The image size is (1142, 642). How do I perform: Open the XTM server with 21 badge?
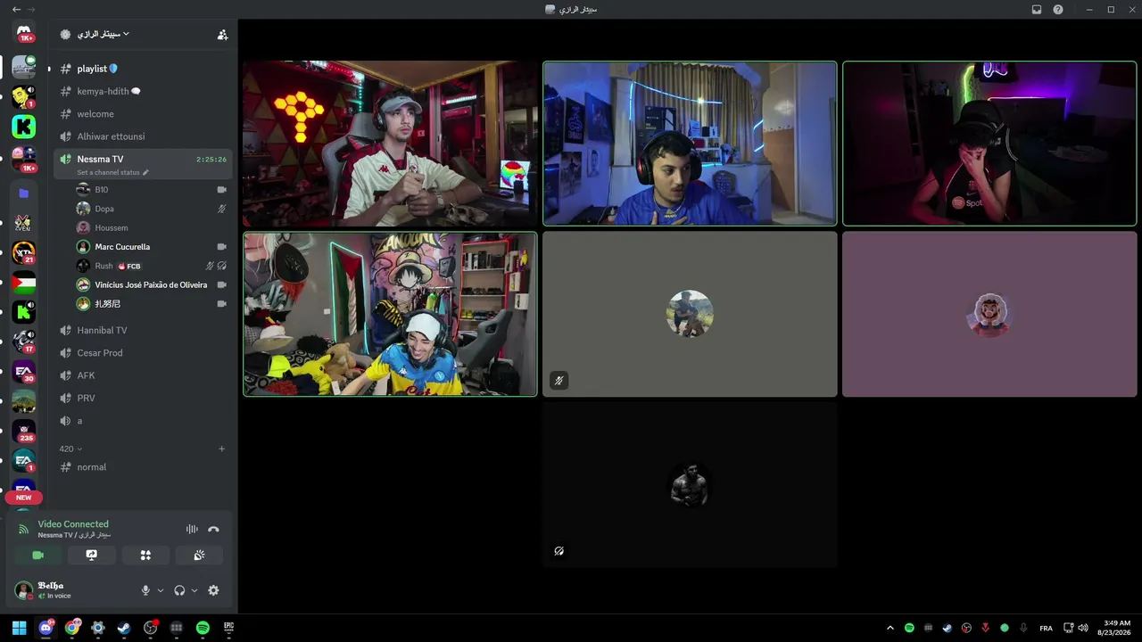tap(24, 252)
